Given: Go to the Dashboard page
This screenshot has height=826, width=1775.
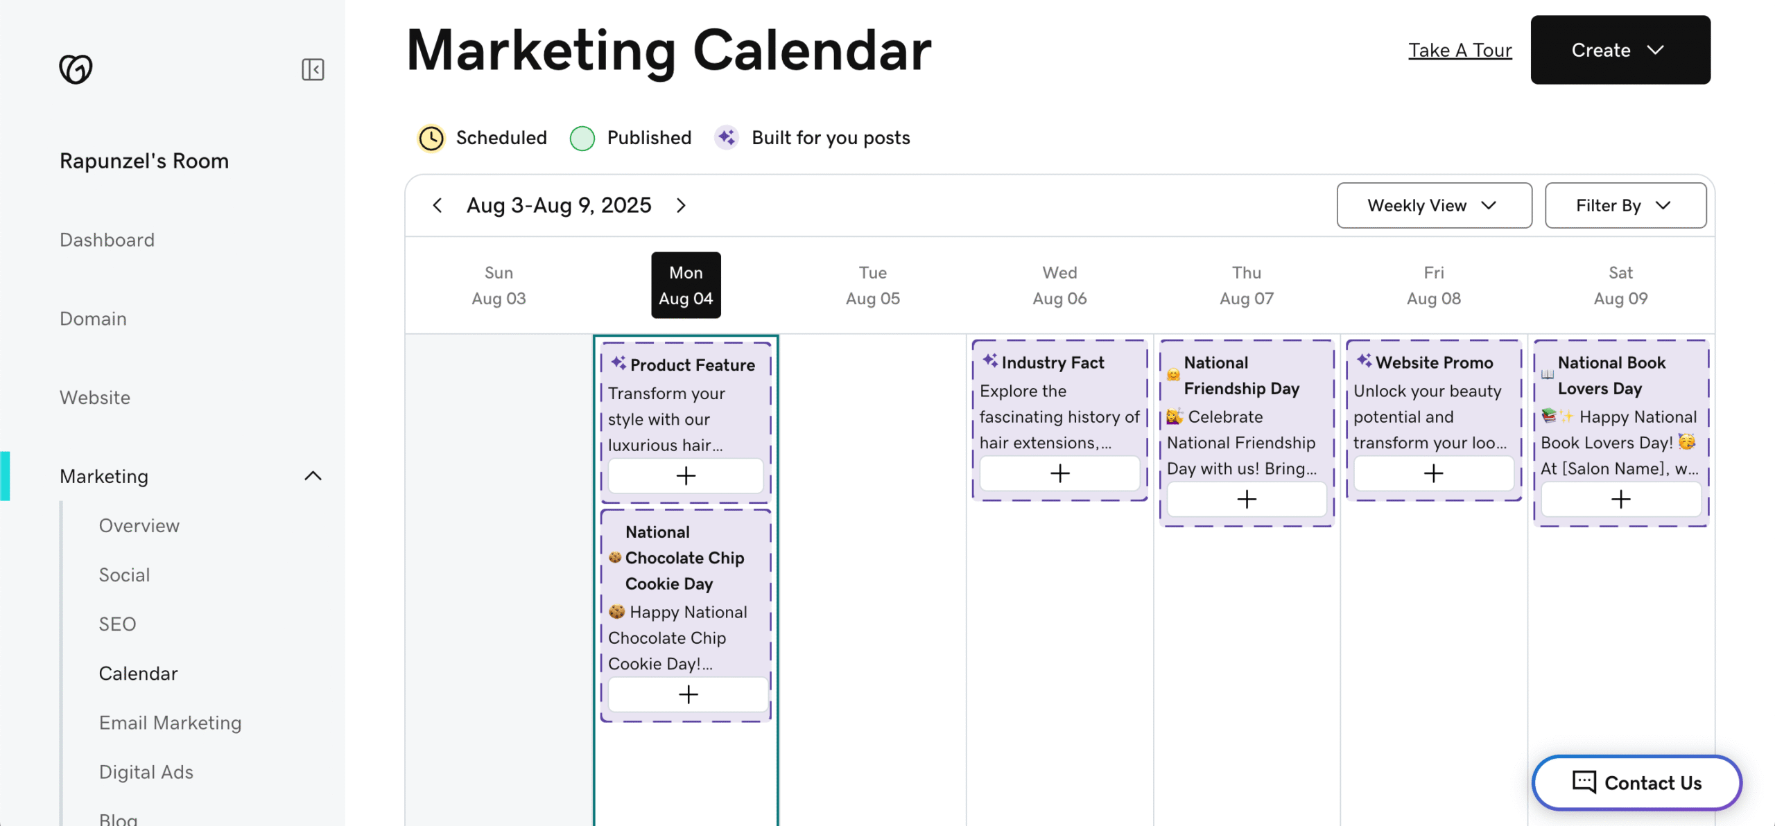Looking at the screenshot, I should pos(107,240).
